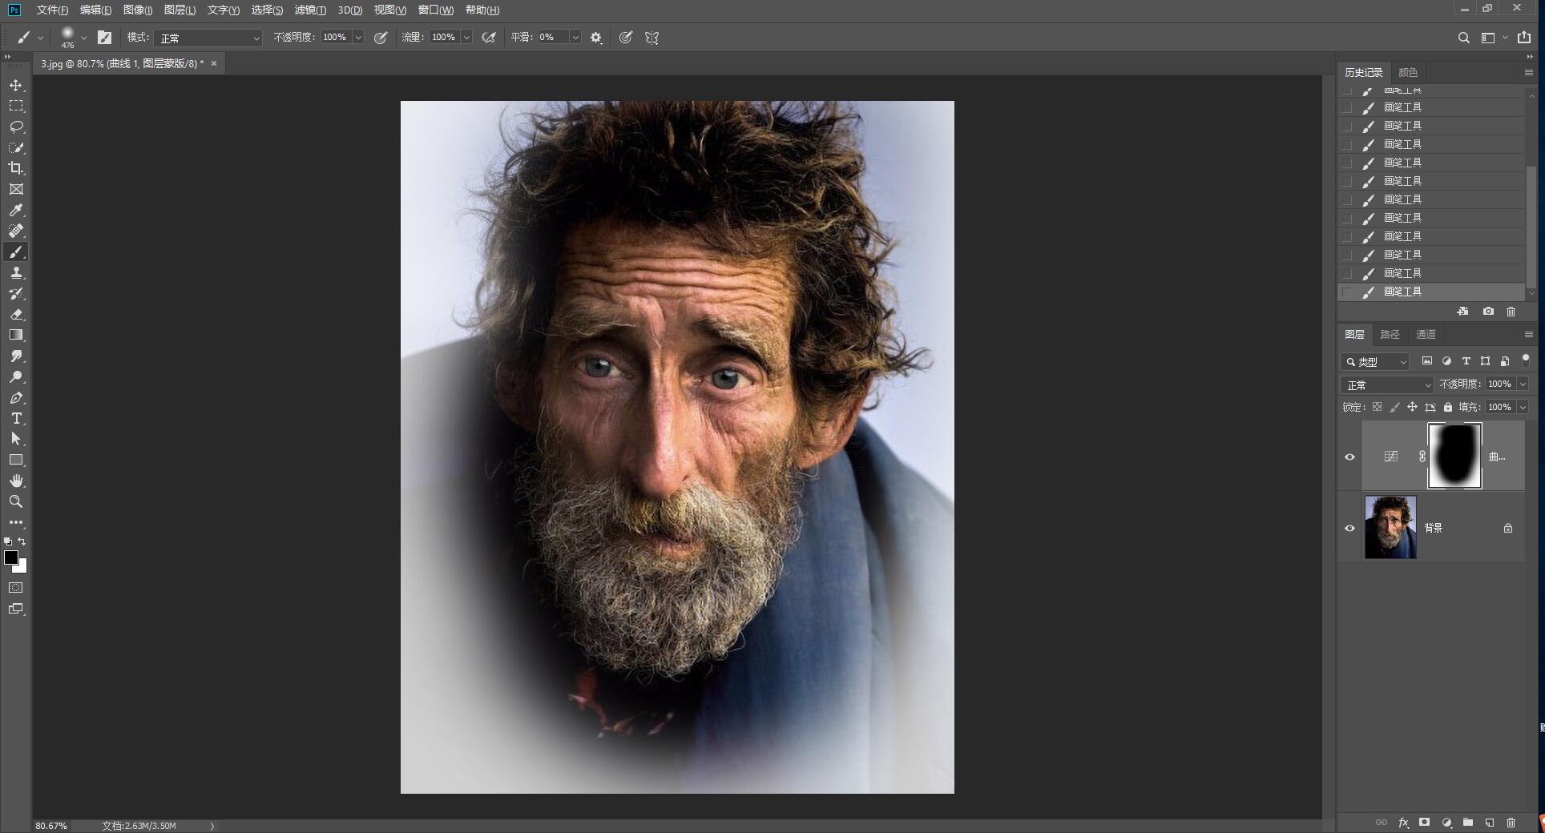Image resolution: width=1545 pixels, height=833 pixels.
Task: Select the Frame tool
Action: point(16,189)
